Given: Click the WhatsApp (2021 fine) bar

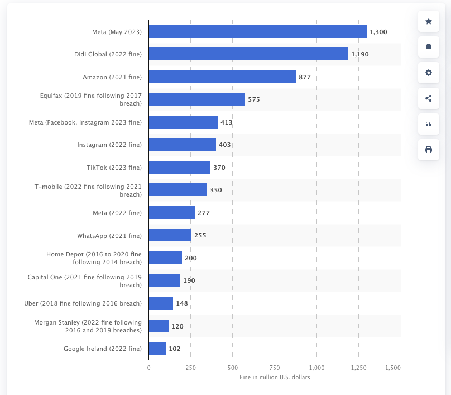Looking at the screenshot, I should coord(170,235).
